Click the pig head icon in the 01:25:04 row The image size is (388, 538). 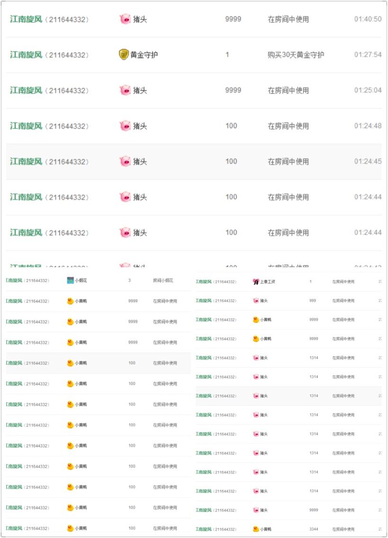click(x=125, y=90)
